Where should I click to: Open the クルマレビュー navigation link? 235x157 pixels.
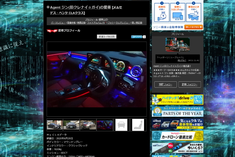click(x=123, y=23)
